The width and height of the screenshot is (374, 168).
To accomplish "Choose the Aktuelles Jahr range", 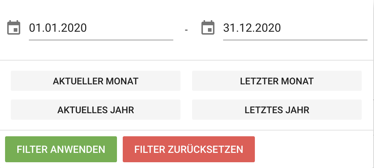I will coord(96,110).
